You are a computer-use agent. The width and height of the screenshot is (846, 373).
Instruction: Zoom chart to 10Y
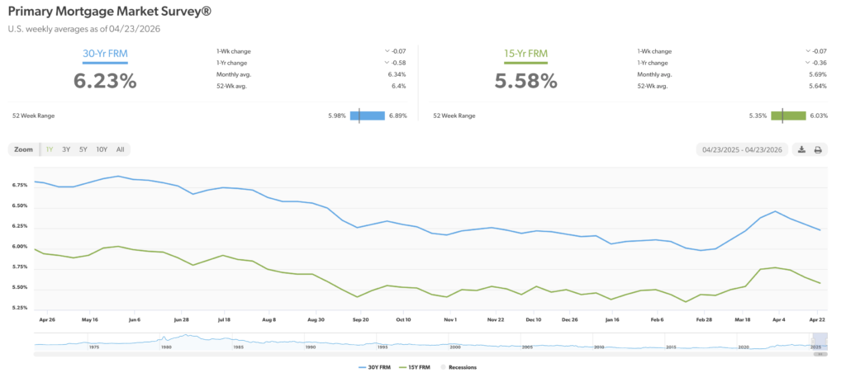[102, 149]
